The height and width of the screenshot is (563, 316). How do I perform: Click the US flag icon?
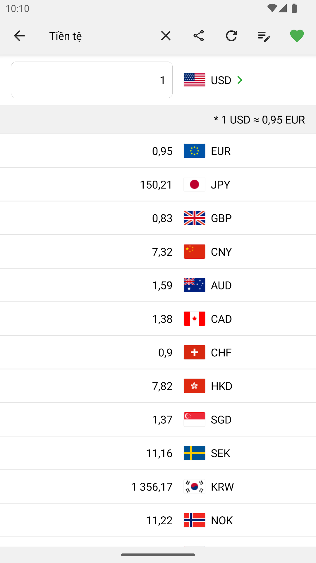coord(194,80)
